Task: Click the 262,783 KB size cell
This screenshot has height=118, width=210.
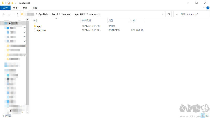Action: point(137,30)
